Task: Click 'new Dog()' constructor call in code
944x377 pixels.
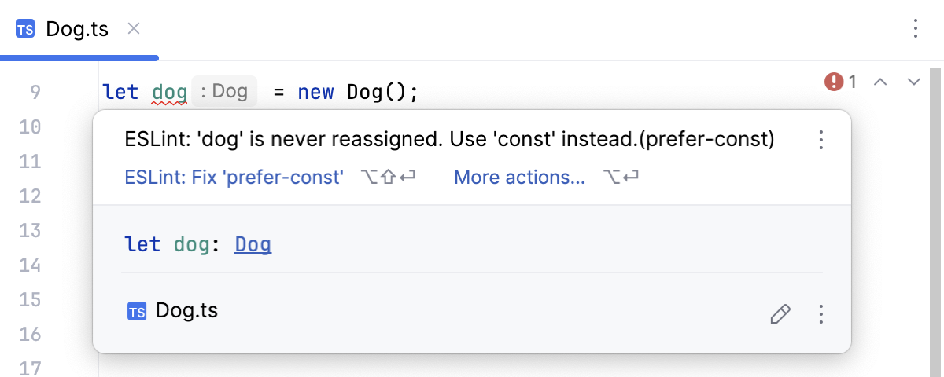Action: coord(358,93)
